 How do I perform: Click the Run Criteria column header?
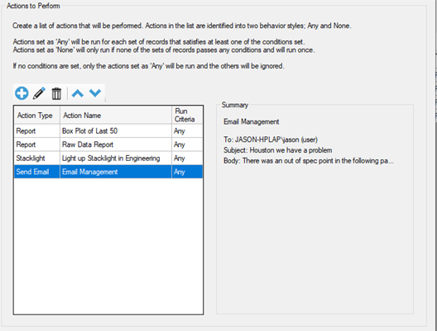point(187,116)
